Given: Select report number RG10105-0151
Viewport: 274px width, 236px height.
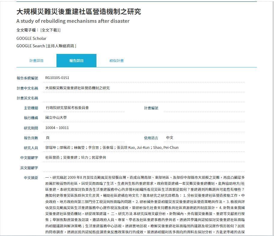Looking at the screenshot, I should (57, 78).
